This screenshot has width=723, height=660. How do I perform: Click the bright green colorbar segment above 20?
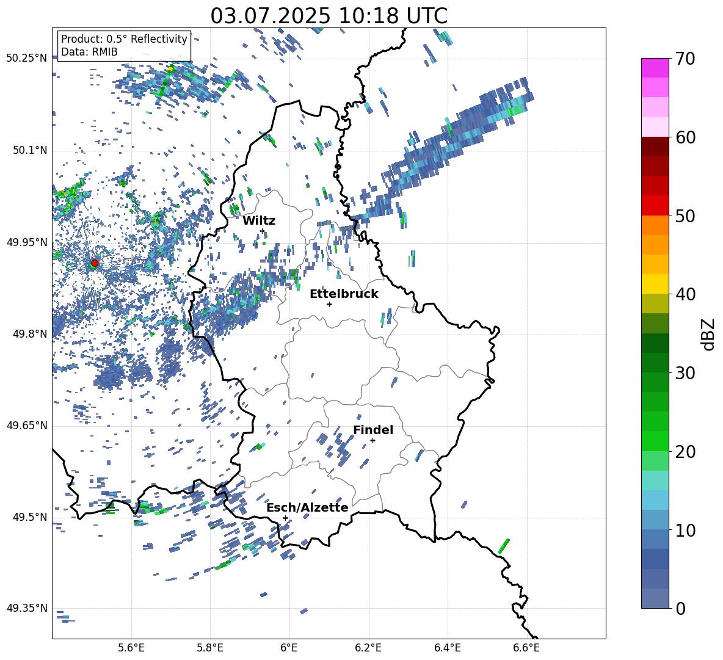[655, 441]
